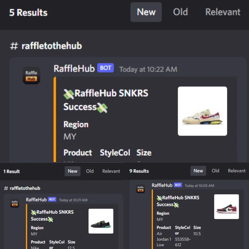This screenshot has height=249, width=249.
Task: Select New tab in 1 Result panel
Action: point(73,171)
